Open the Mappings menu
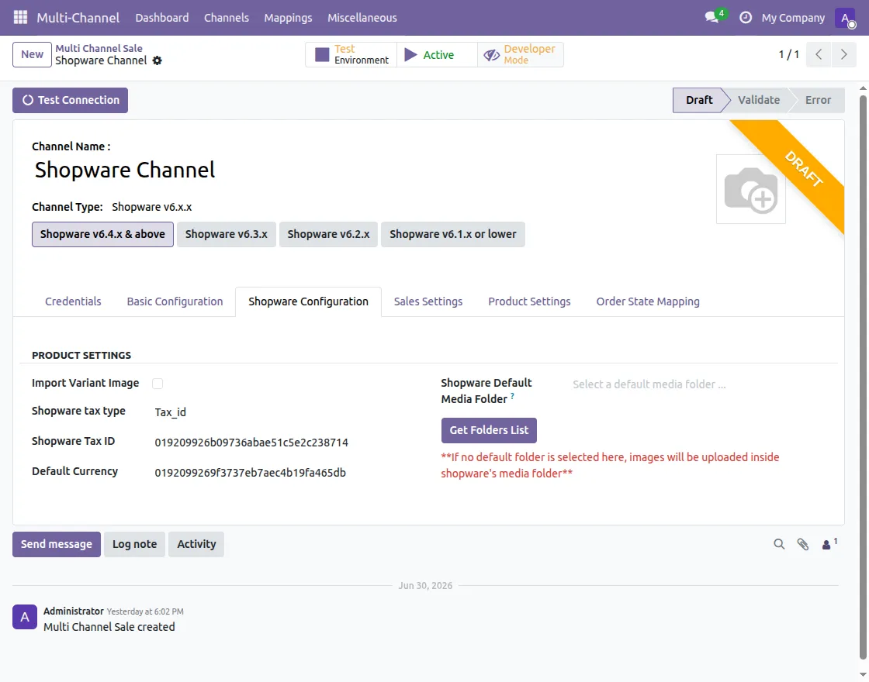 pyautogui.click(x=288, y=18)
